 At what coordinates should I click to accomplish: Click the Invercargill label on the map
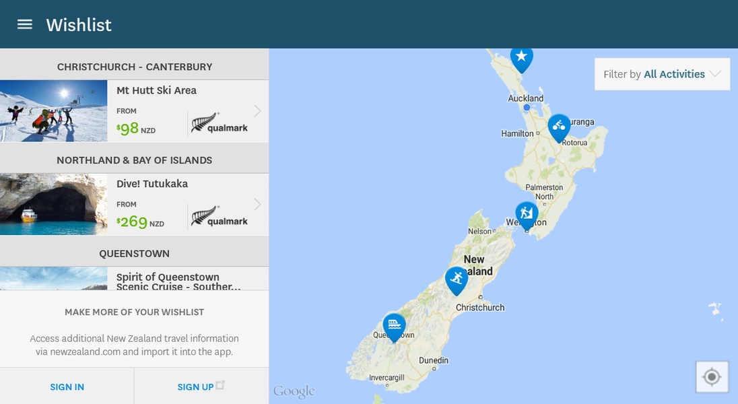(x=387, y=378)
